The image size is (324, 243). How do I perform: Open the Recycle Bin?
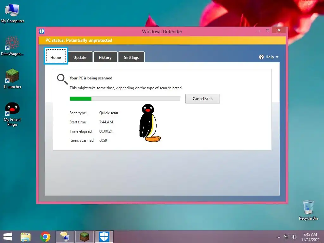tap(308, 210)
